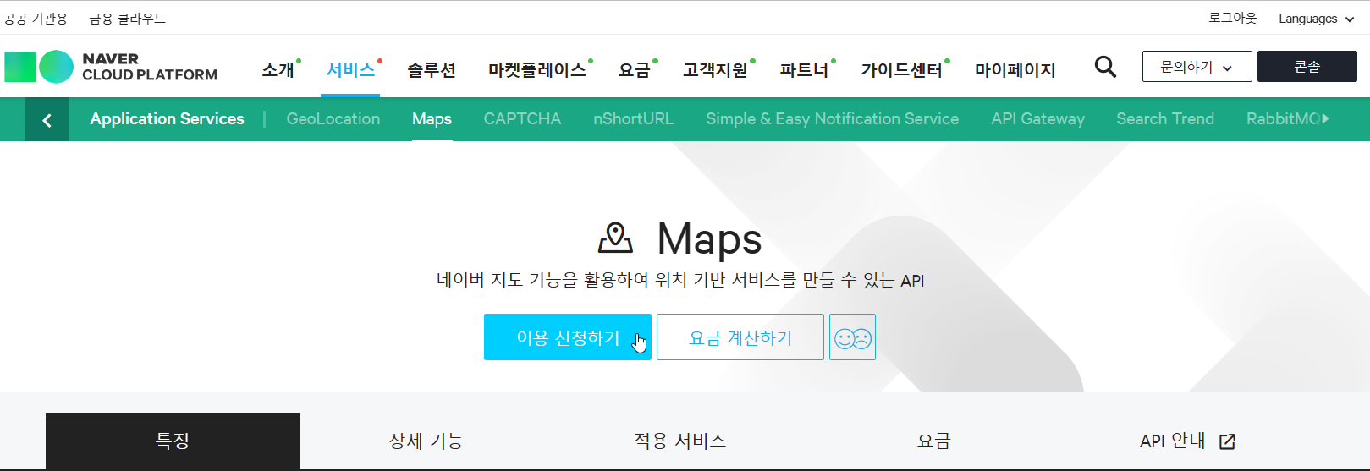Switch to the 적용 서비스 tab

tap(680, 441)
